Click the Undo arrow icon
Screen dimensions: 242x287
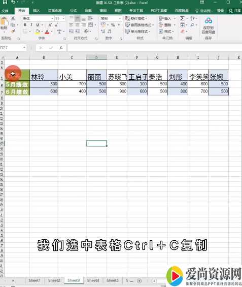(13, 2)
